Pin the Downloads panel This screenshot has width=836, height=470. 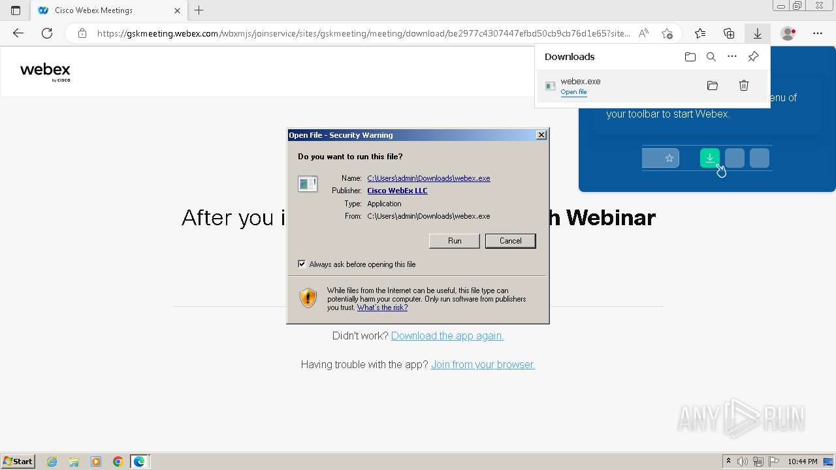[753, 57]
